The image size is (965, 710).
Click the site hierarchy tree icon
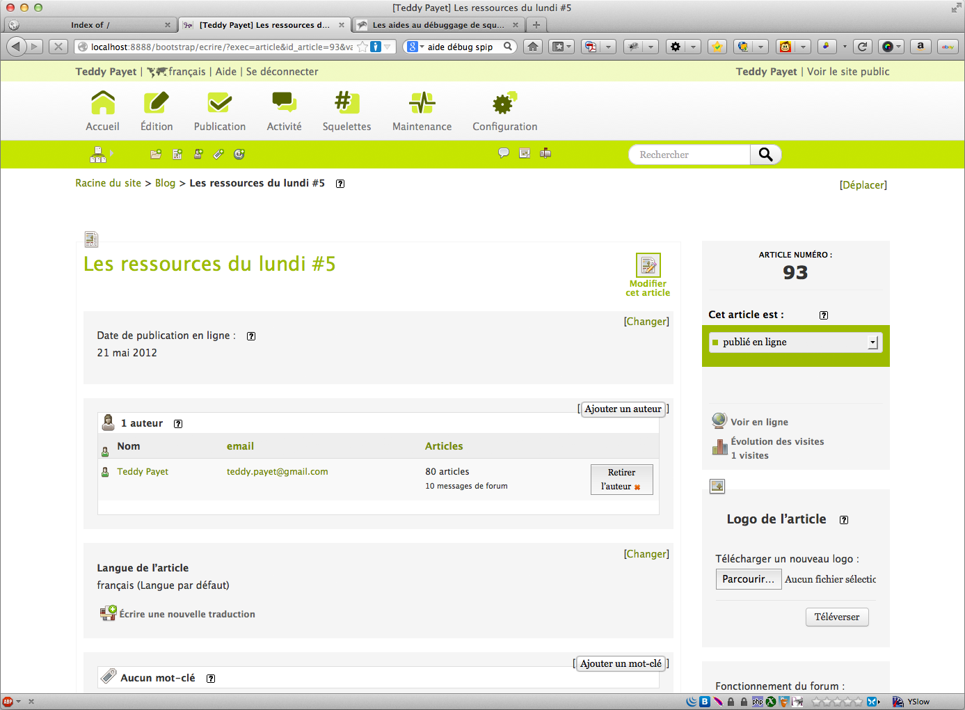[x=98, y=155]
